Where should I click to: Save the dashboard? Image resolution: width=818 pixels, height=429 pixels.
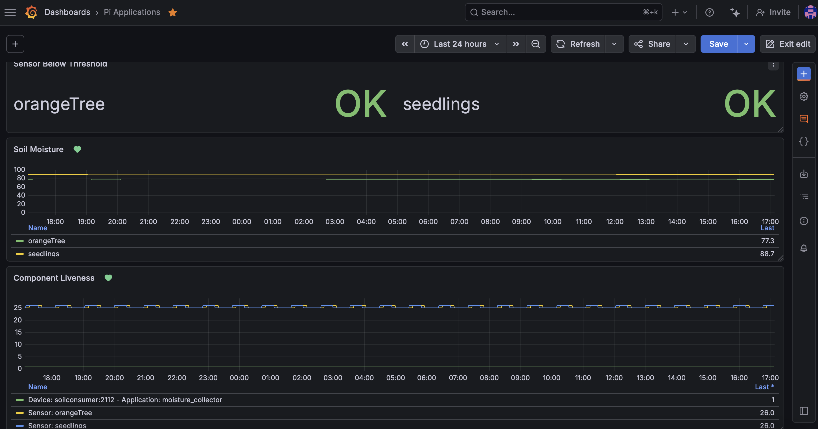coord(719,44)
